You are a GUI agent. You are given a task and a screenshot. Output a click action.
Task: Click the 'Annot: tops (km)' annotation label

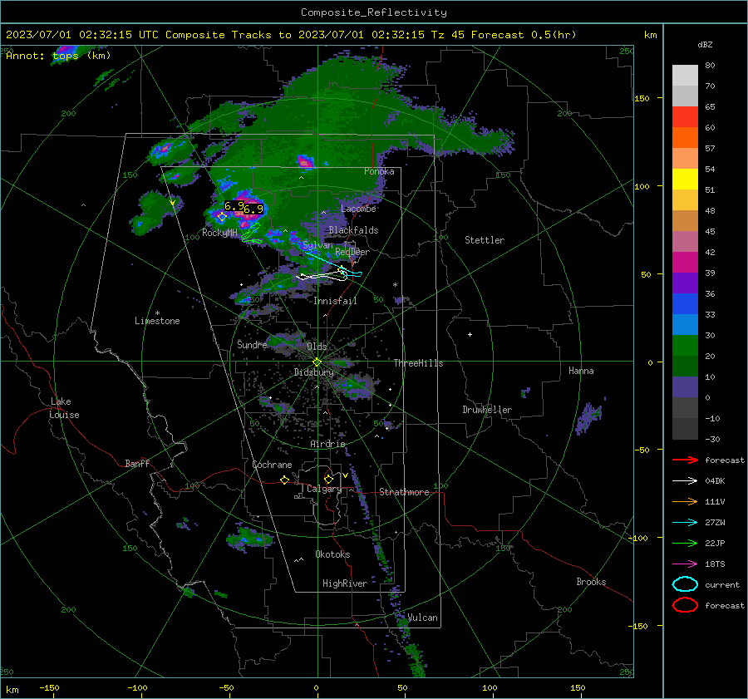pyautogui.click(x=58, y=56)
